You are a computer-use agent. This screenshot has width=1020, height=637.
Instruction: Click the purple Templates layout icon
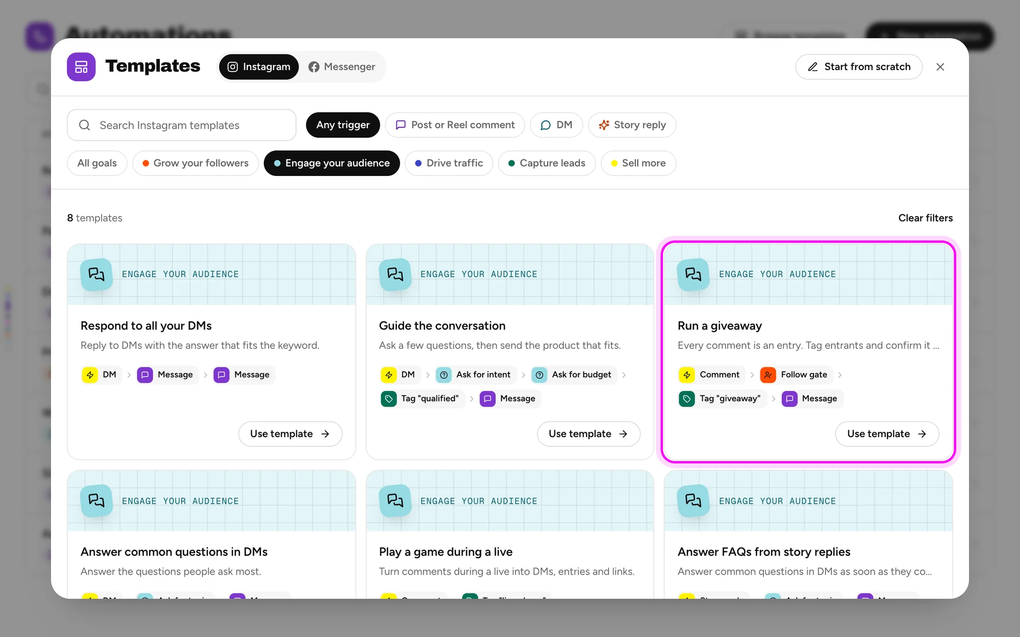(81, 67)
